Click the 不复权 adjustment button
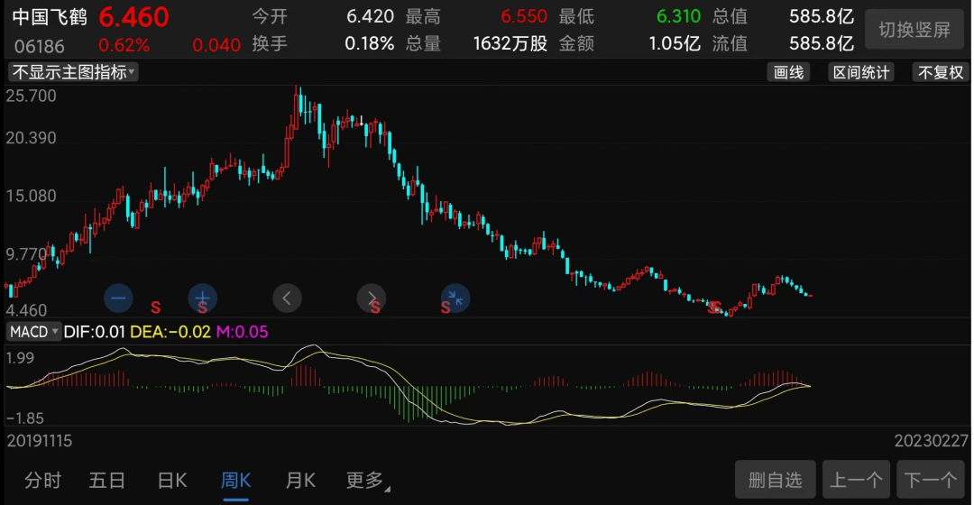974x505 pixels. tap(941, 72)
